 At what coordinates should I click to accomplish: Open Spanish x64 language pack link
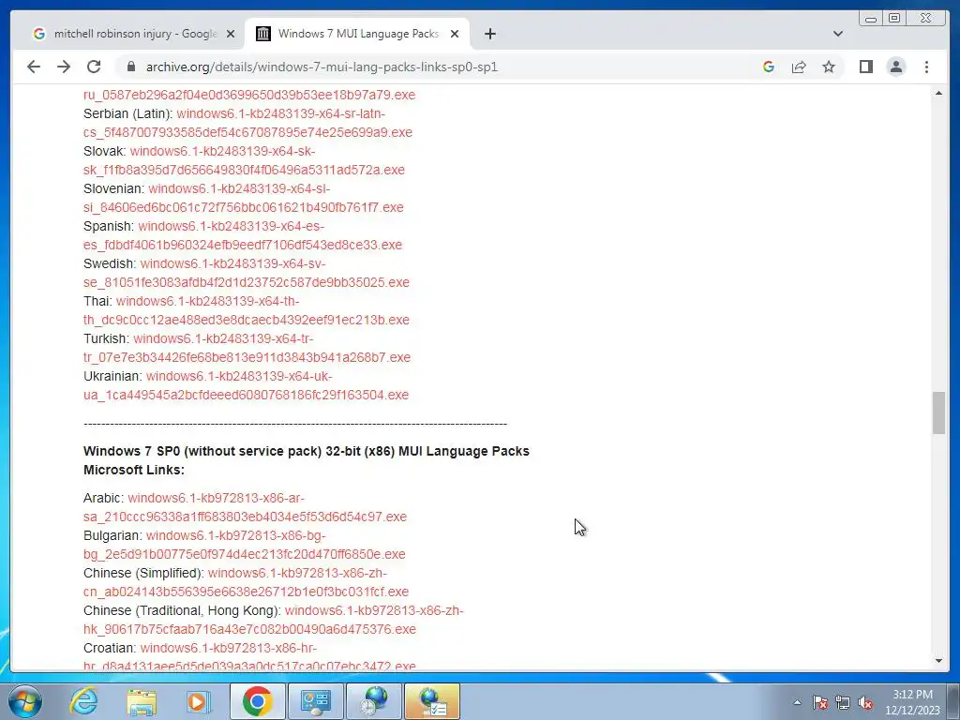[x=243, y=235]
